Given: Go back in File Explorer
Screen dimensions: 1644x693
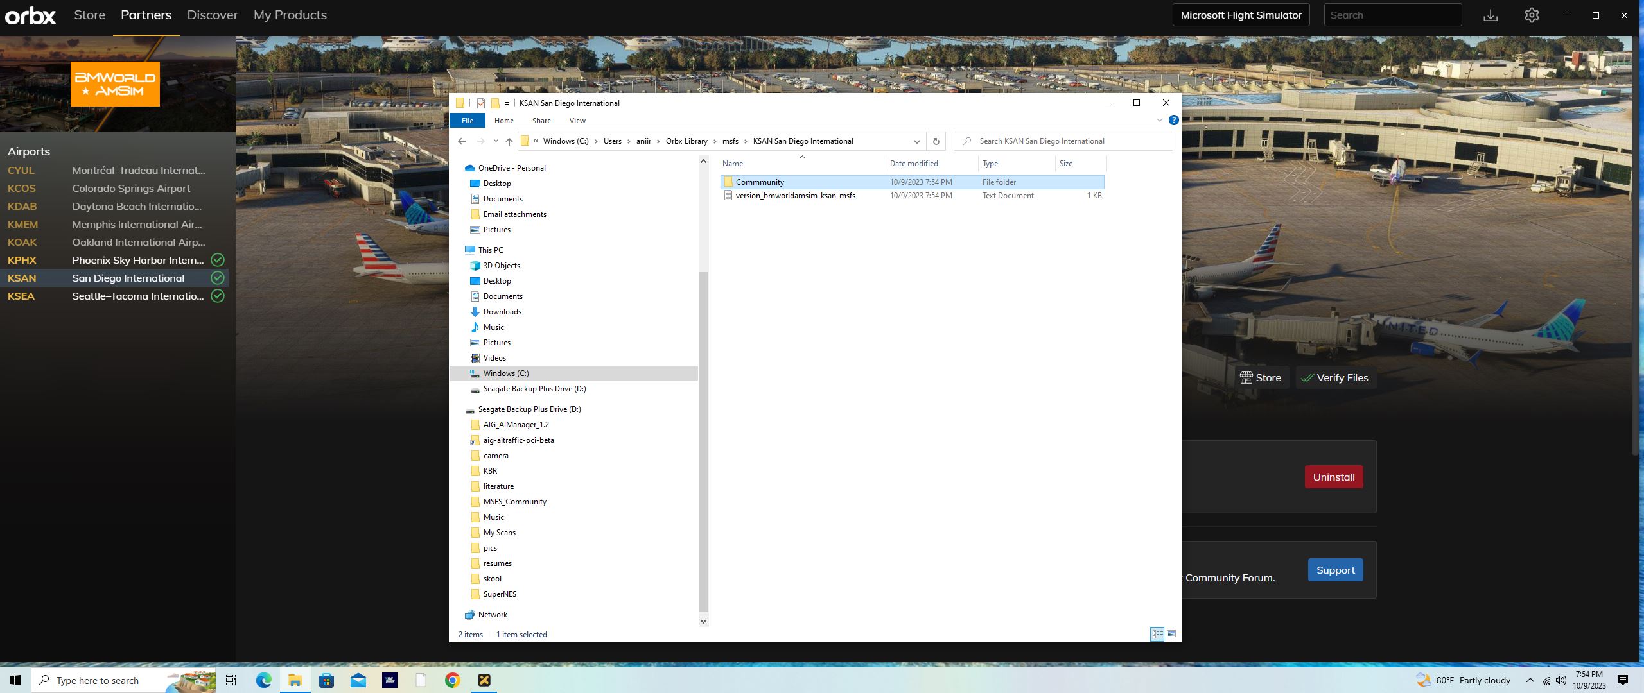Looking at the screenshot, I should click(x=462, y=141).
